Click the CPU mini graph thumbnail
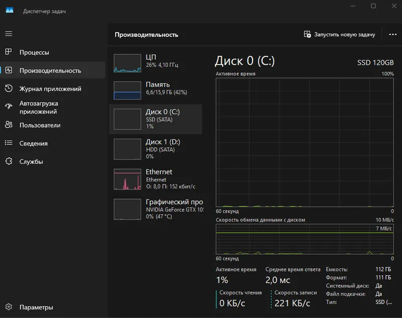Image resolution: width=402 pixels, height=318 pixels. click(128, 63)
